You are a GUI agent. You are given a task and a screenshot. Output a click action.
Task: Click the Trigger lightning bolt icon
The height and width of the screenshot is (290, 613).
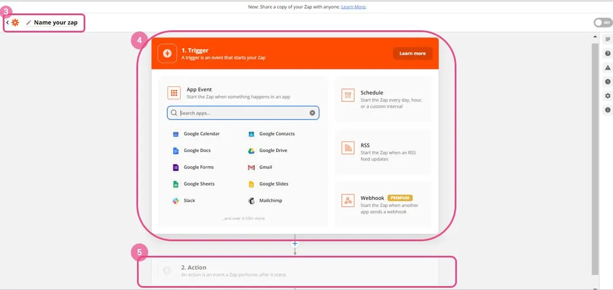167,53
